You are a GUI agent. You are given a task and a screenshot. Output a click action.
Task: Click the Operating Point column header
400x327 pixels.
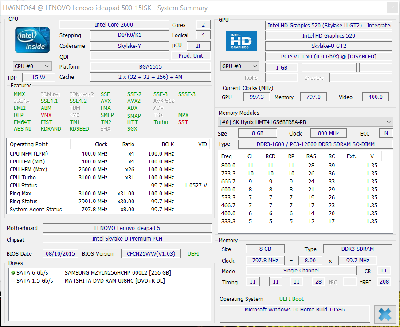(29, 144)
